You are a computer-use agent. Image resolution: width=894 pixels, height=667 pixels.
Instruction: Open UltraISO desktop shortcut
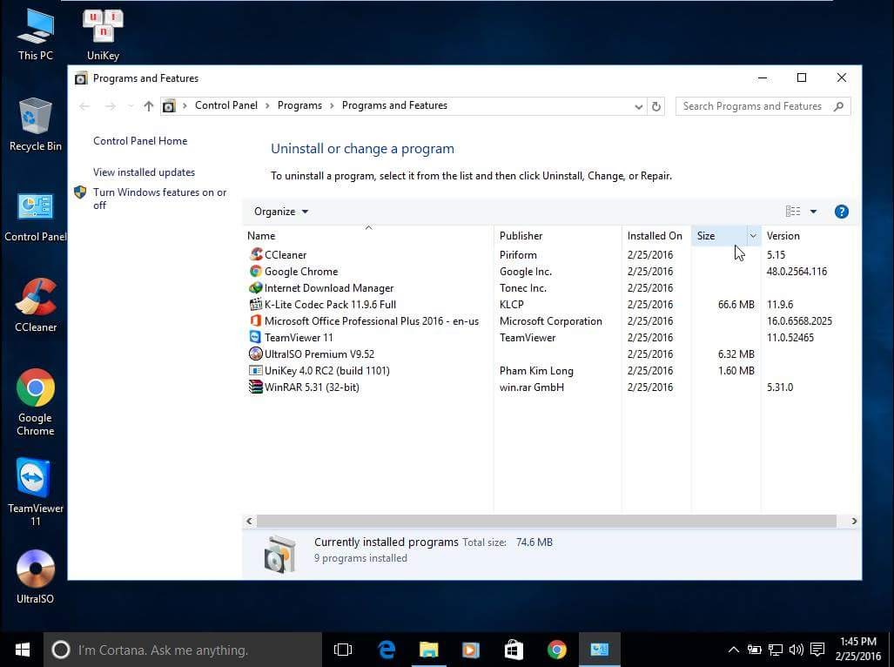click(36, 576)
